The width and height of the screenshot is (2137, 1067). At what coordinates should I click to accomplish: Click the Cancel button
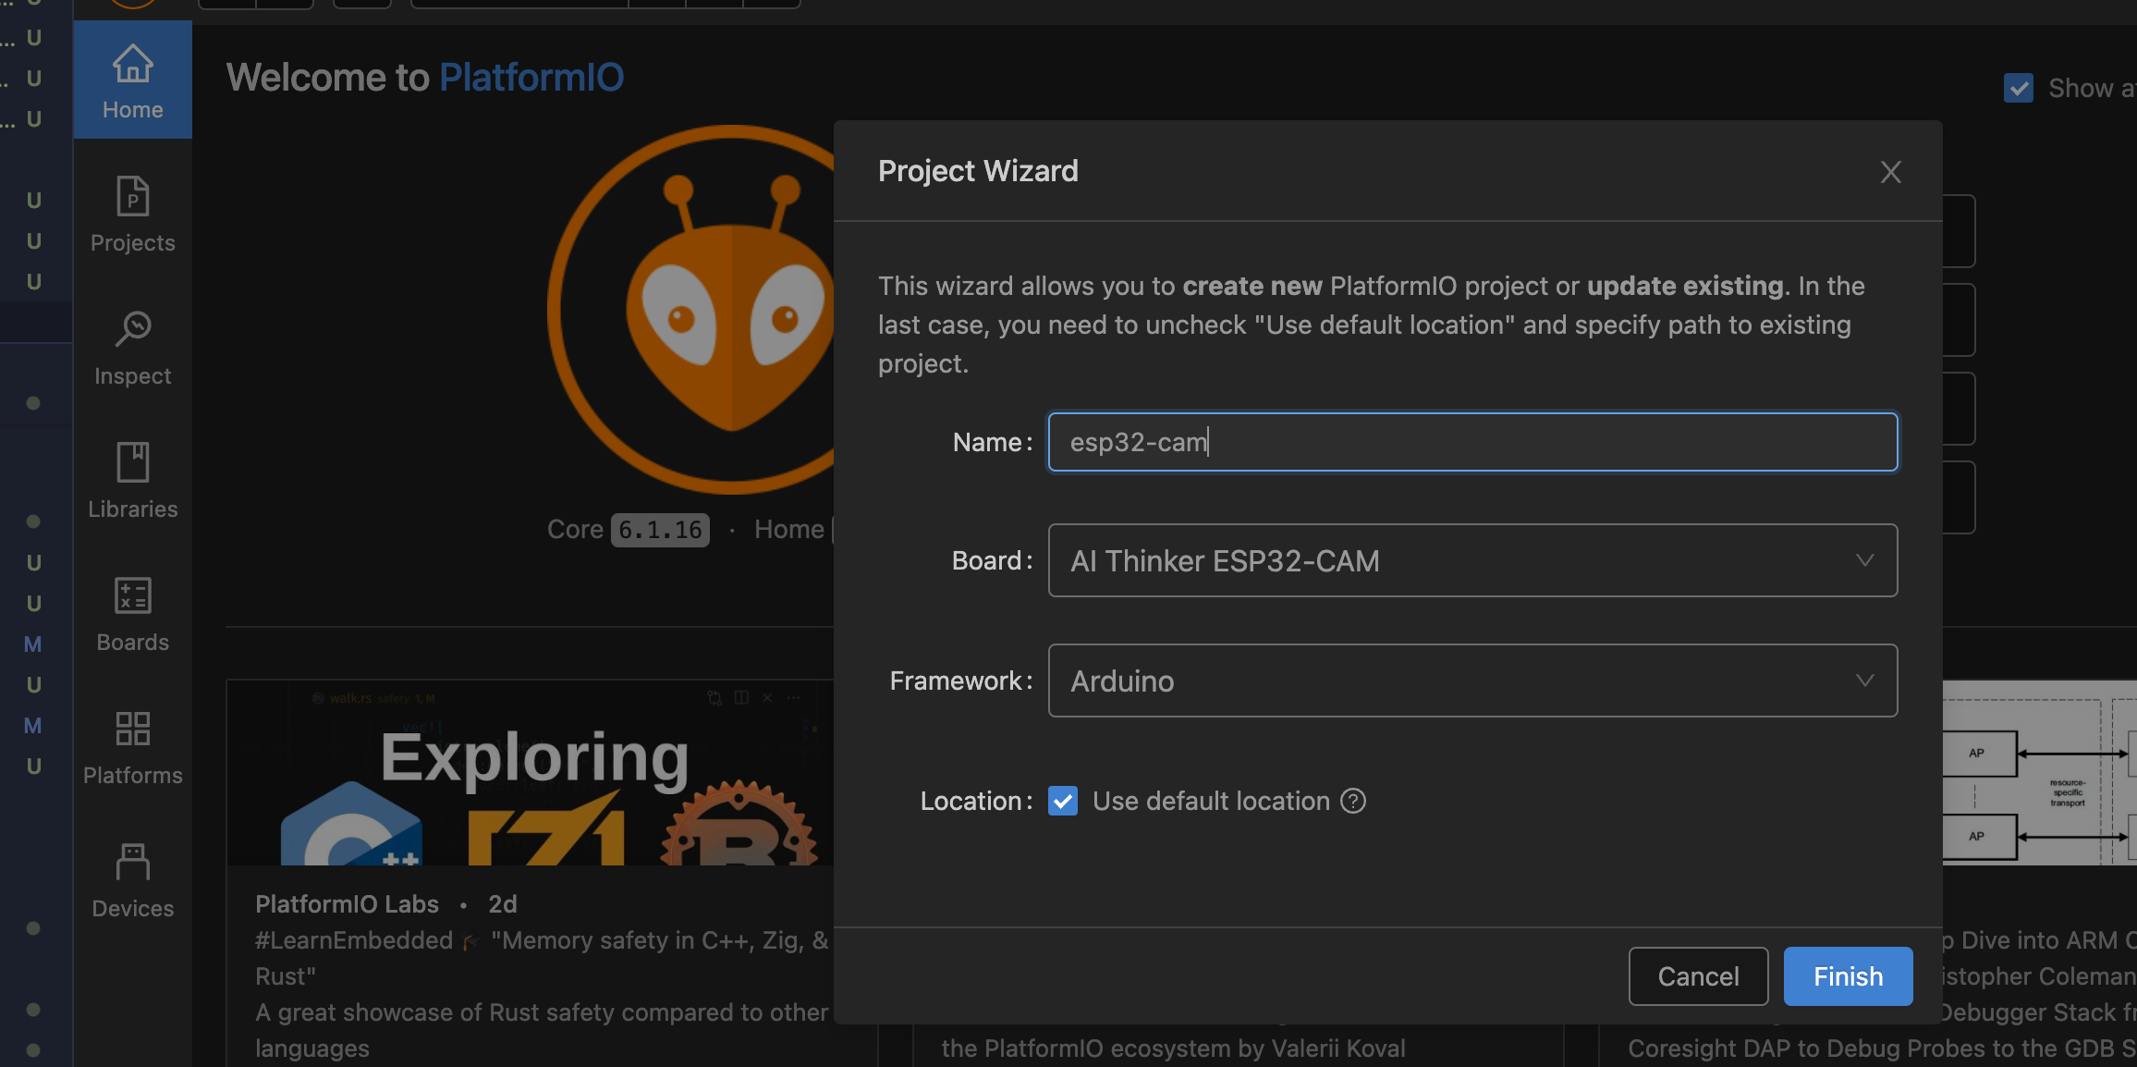pos(1697,976)
